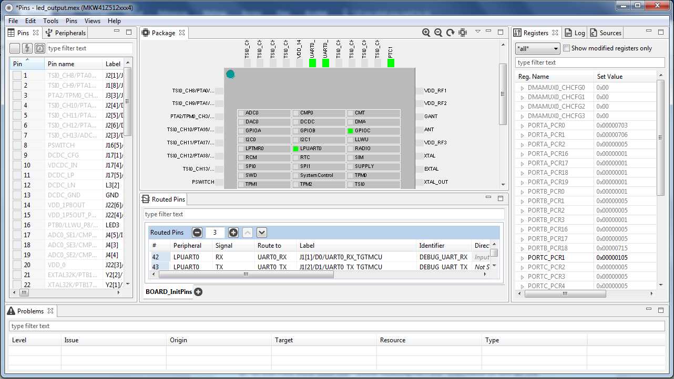Rotate the package view
674x379 pixels.
451,33
